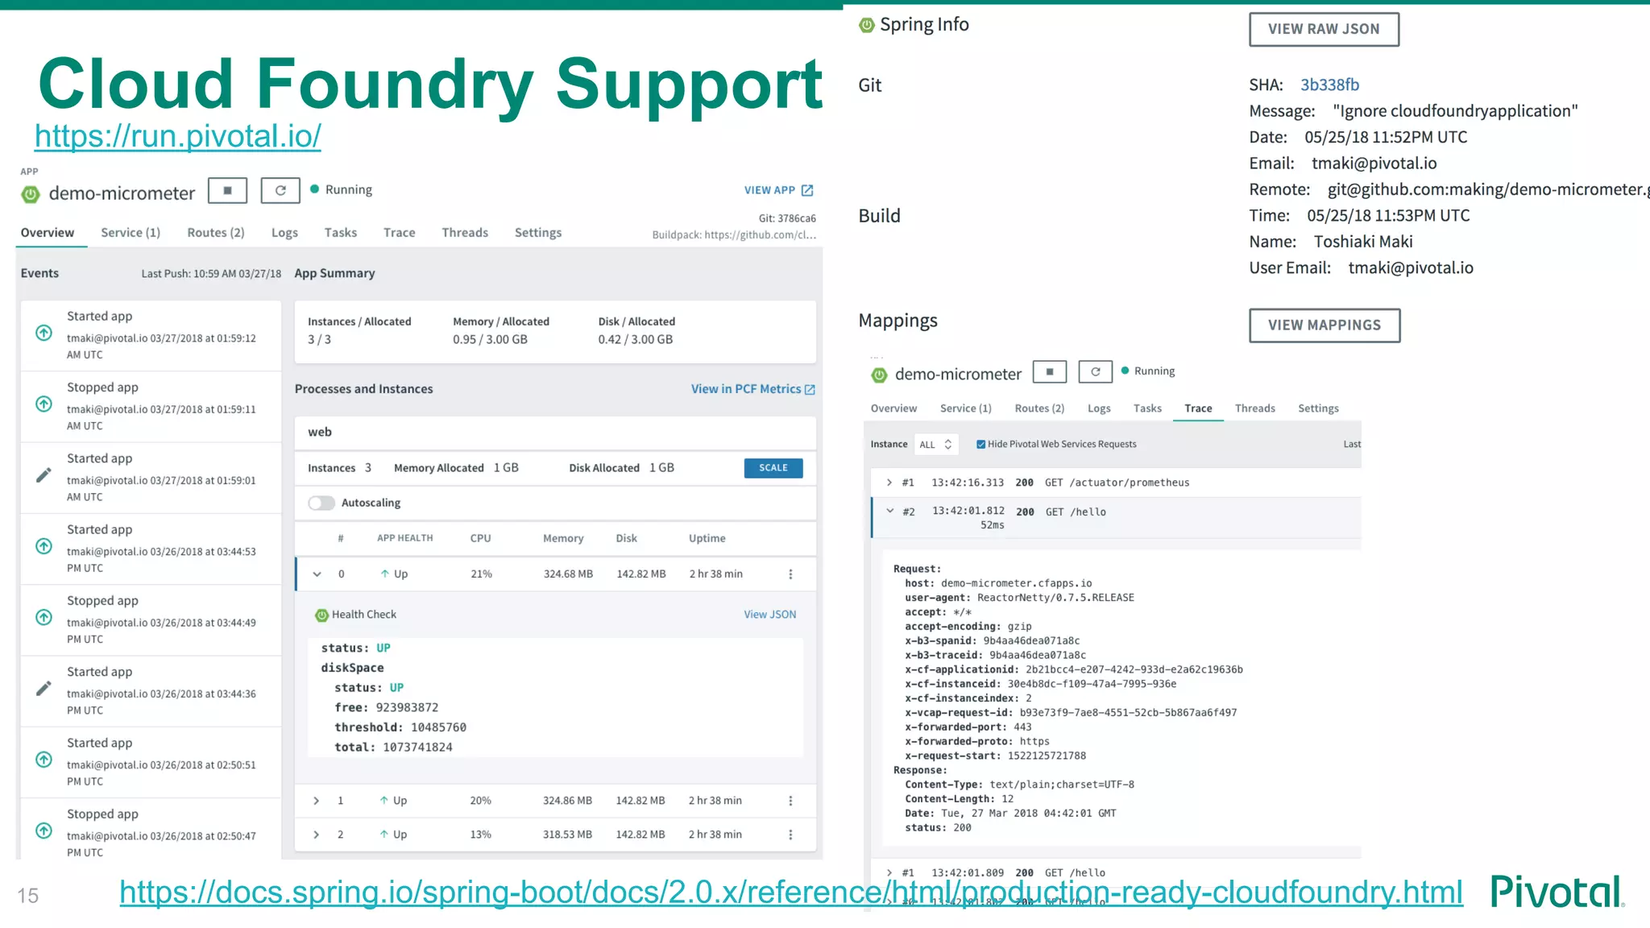Stop the app in the Trace panel header
The image size is (1650, 928).
[1050, 371]
